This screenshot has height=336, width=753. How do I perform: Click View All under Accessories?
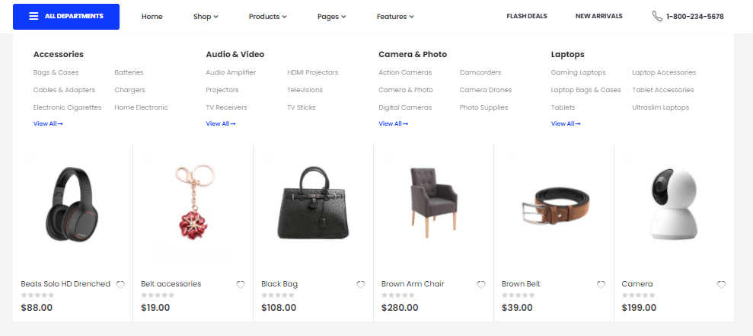tap(48, 123)
